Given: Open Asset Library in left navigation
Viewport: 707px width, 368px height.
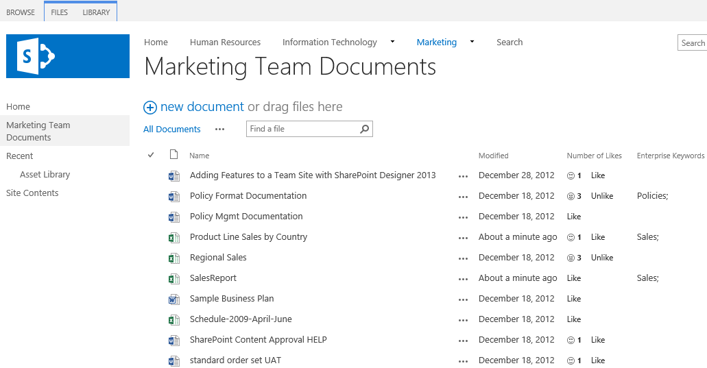Looking at the screenshot, I should pos(45,175).
